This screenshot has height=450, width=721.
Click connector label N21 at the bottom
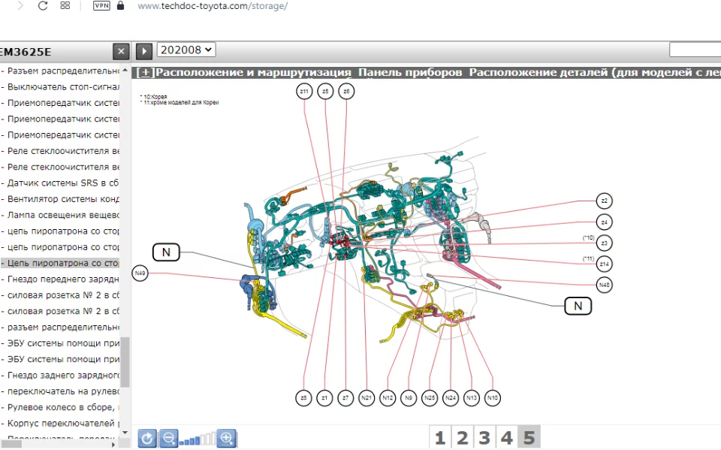click(367, 398)
